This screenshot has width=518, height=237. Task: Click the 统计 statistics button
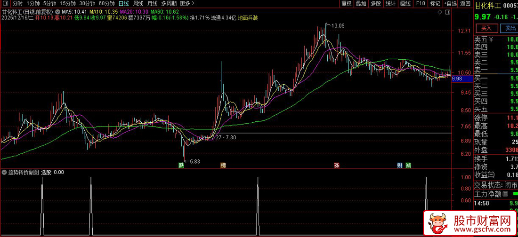[390, 4]
